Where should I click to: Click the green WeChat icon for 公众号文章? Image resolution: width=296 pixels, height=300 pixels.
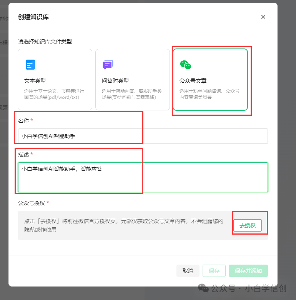click(185, 65)
